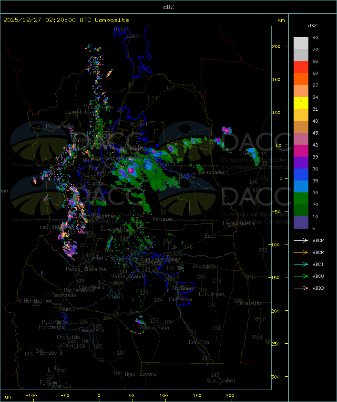Click the Cochico map label
The height and width of the screenshot is (402, 337).
tap(199, 342)
